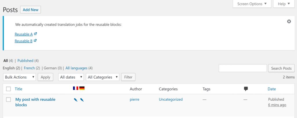Image resolution: width=297 pixels, height=118 pixels.
Task: Click the German flag column icon
Action: (82, 88)
